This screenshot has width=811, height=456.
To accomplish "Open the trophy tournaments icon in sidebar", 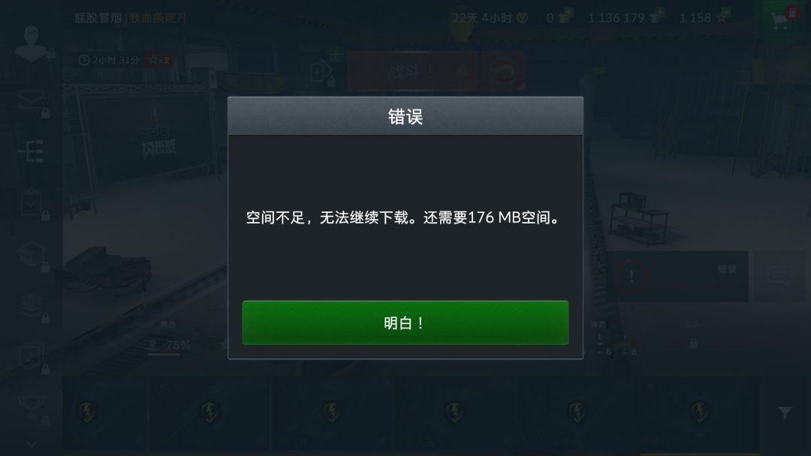I will pos(32,407).
